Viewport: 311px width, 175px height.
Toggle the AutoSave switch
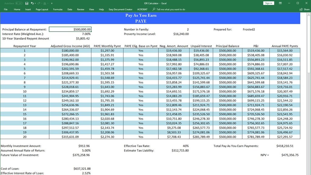point(19,3)
